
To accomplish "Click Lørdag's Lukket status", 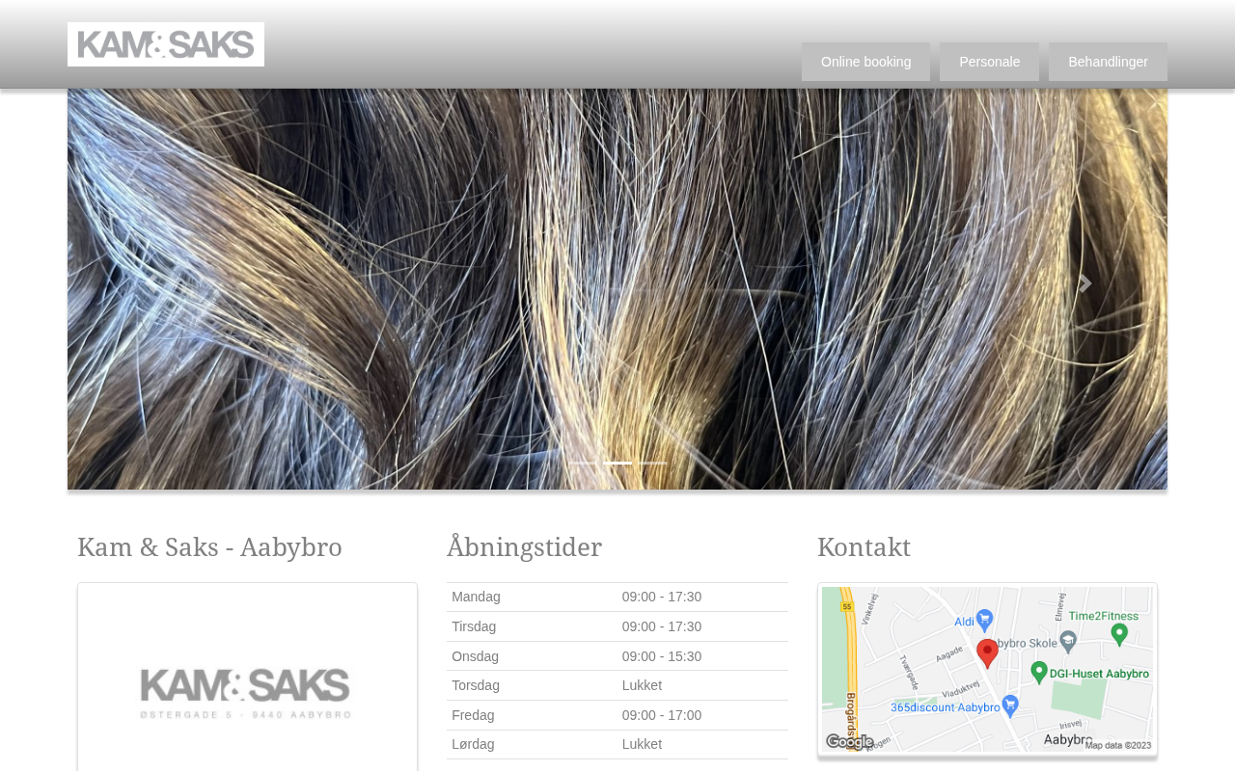I will pyautogui.click(x=642, y=744).
